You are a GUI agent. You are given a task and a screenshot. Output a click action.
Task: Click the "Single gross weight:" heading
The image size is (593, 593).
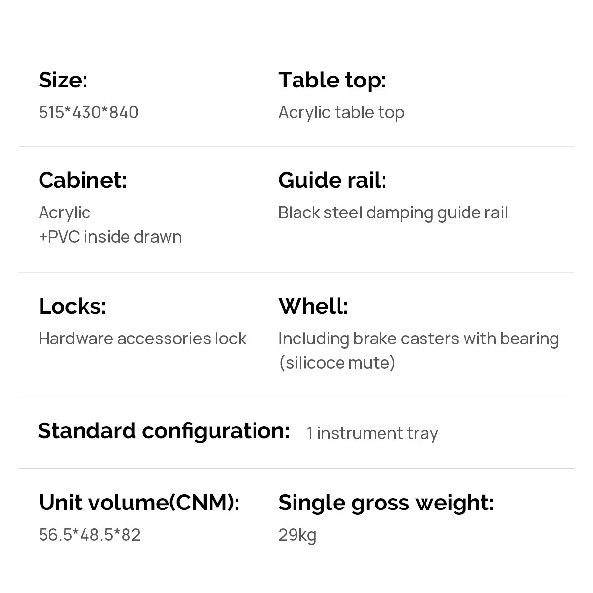(386, 503)
